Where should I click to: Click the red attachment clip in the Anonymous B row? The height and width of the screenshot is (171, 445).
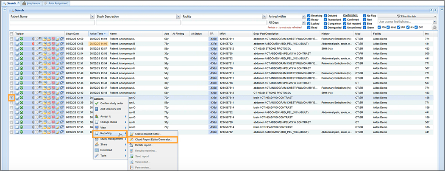(x=33, y=44)
